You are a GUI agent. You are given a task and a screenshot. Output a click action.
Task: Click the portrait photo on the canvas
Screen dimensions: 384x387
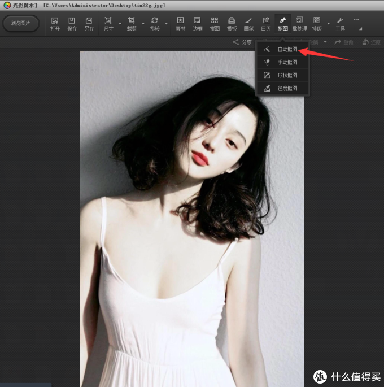click(x=192, y=219)
